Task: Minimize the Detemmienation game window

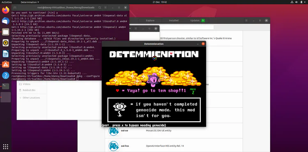Action: 198,44
